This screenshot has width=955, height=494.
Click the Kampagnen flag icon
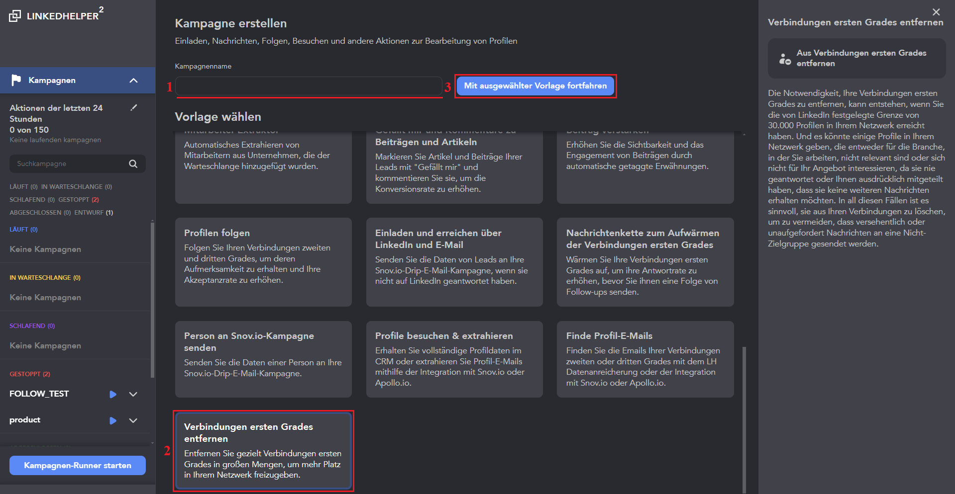point(16,80)
